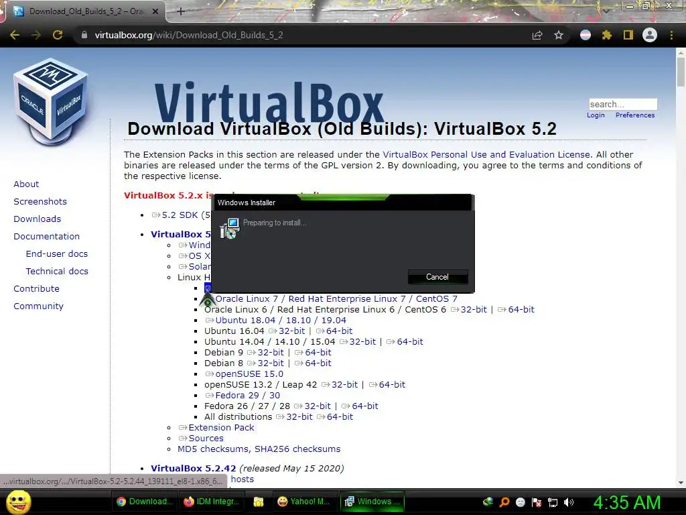The width and height of the screenshot is (686, 515).
Task: Open the Login link
Action: [x=596, y=115]
